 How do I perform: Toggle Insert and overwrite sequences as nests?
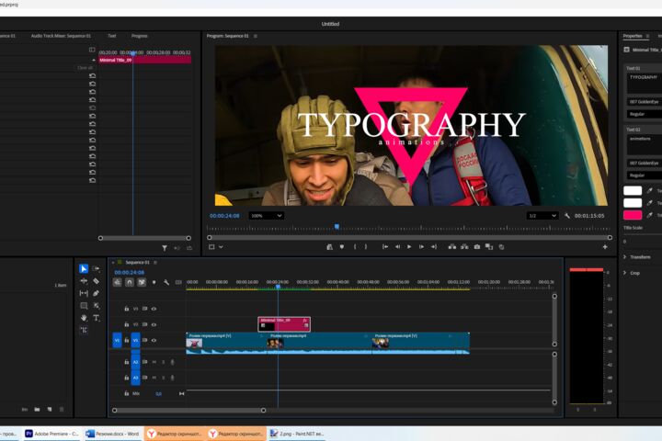(117, 282)
